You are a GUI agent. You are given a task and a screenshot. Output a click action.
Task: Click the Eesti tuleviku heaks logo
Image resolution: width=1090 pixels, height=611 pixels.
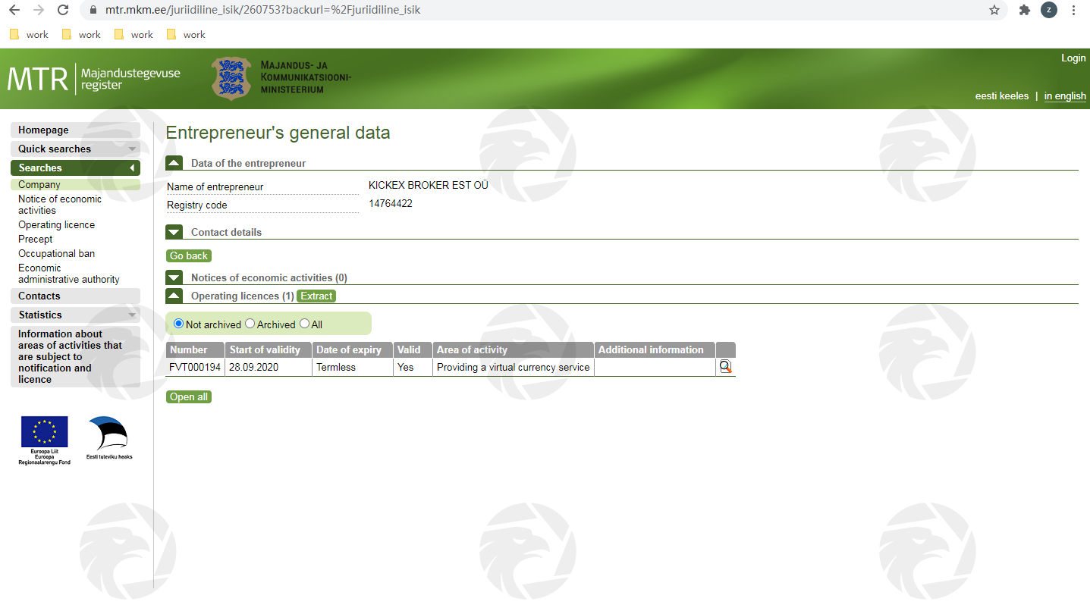point(108,438)
